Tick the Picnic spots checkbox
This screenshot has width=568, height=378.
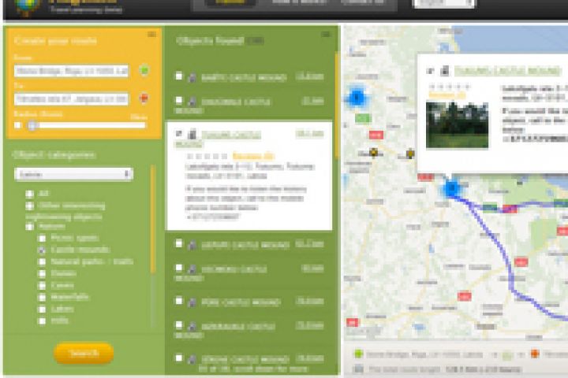[42, 238]
